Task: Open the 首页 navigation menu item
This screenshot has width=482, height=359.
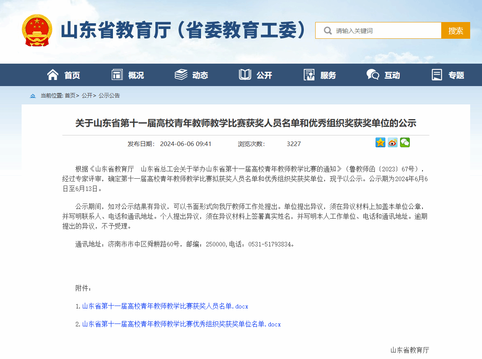Action: pos(72,75)
